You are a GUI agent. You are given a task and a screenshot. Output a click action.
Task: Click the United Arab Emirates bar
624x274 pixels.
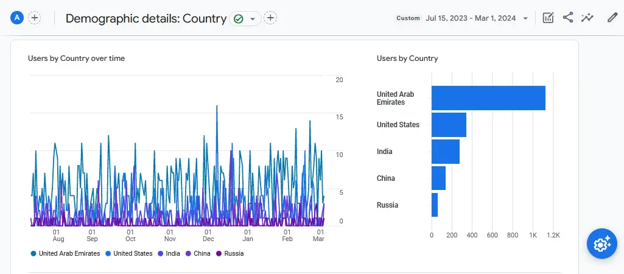point(488,98)
